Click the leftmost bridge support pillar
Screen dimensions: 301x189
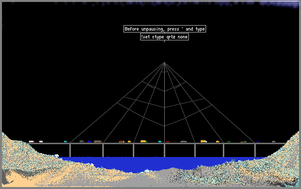pyautogui.click(x=70, y=151)
